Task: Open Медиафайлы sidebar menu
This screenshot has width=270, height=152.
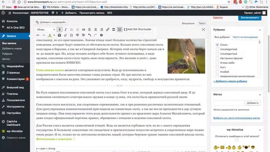Action: click(x=15, y=66)
